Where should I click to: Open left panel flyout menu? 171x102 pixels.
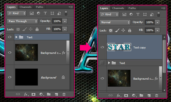(x=71, y=7)
